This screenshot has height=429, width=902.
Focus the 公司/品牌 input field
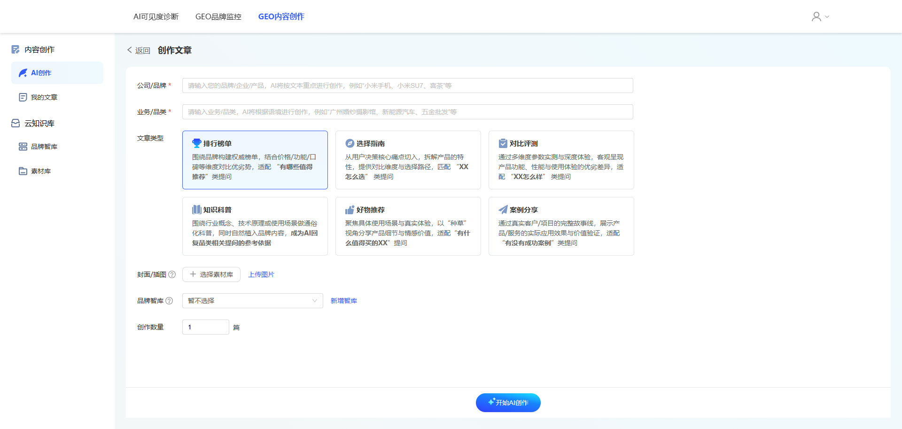407,86
